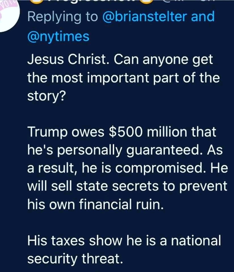This screenshot has width=234, height=272.
Task: Open the @nytimes mention link
Action: [x=58, y=37]
